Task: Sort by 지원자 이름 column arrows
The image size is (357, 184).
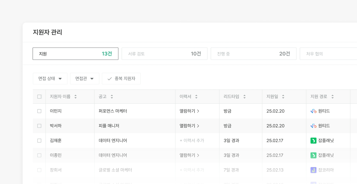Action: pyautogui.click(x=76, y=97)
